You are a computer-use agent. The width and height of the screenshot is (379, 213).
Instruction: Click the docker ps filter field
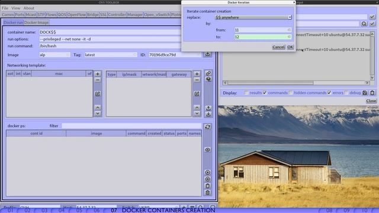(x=131, y=126)
